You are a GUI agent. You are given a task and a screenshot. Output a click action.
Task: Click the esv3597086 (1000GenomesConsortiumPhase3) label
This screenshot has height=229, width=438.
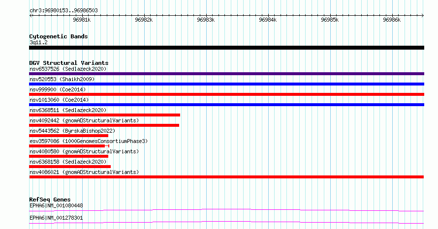pyautogui.click(x=89, y=141)
